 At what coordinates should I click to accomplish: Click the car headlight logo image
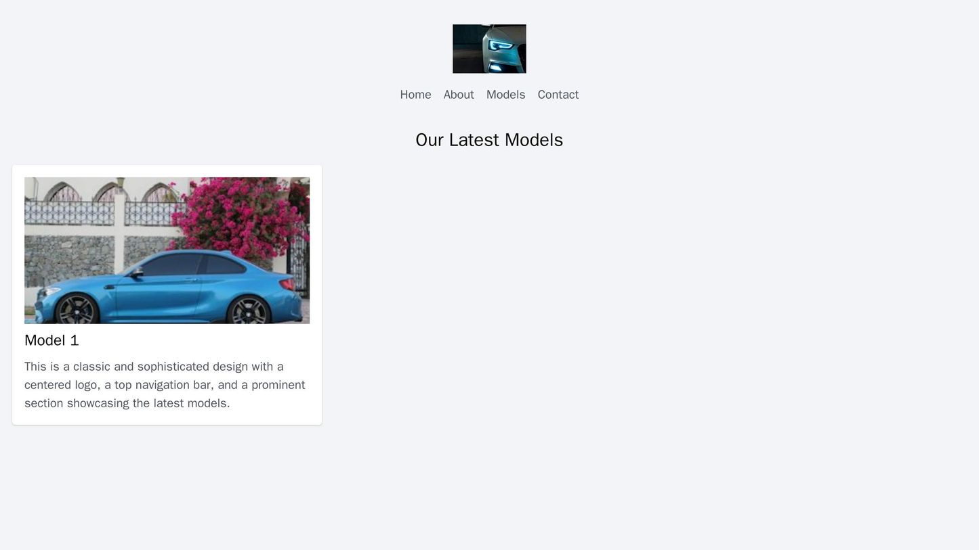489,49
